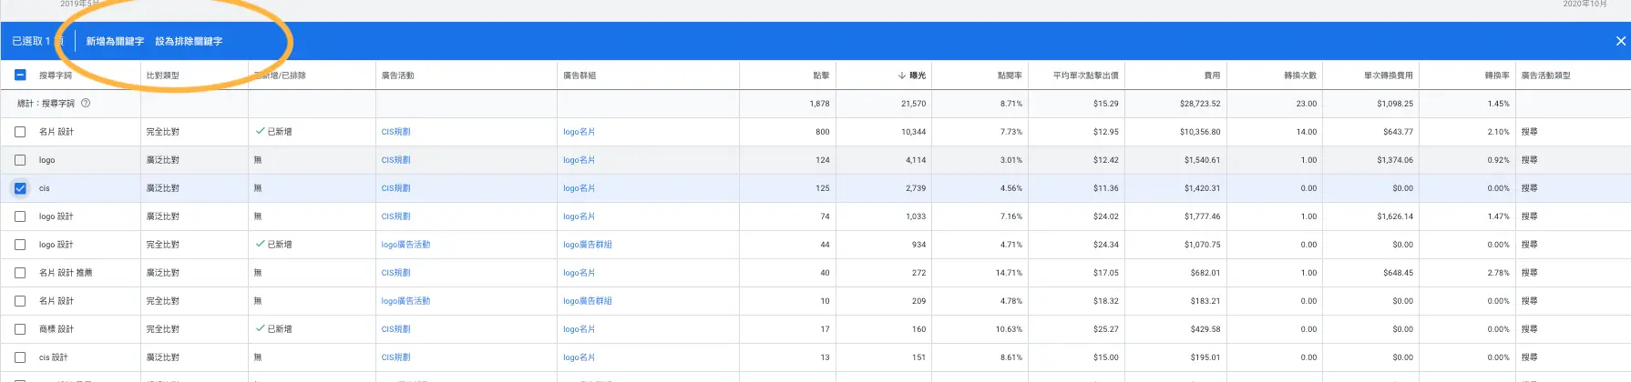Click the cost cell $1,420.31 in cis row

tap(1203, 188)
